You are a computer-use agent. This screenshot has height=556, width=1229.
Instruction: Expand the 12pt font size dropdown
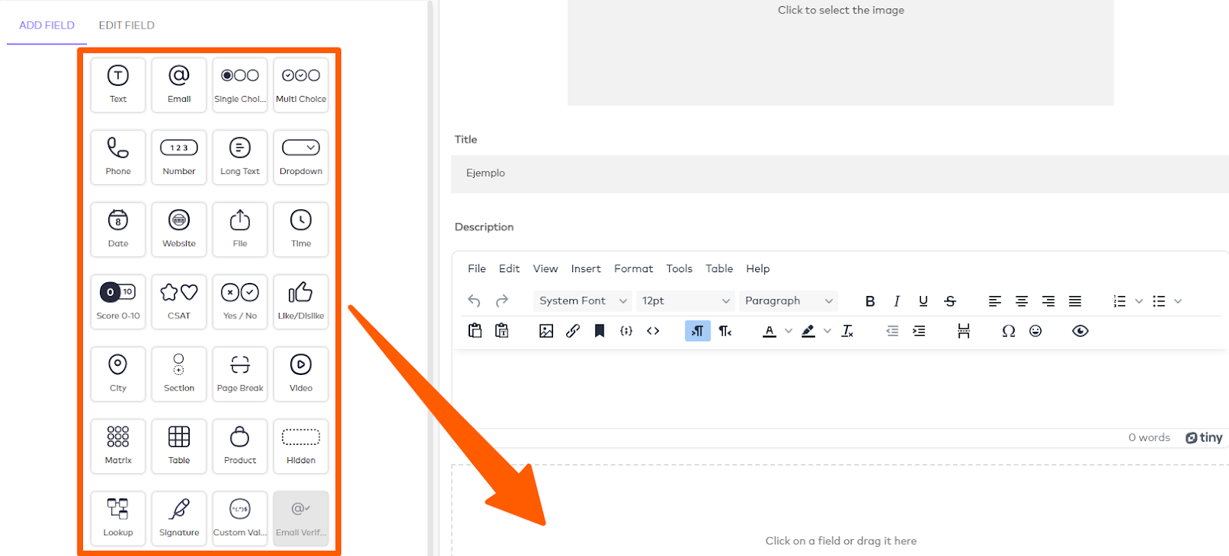(685, 301)
